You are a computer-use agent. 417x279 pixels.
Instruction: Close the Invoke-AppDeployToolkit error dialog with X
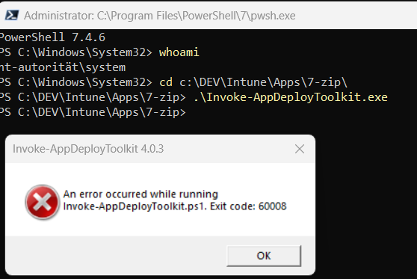click(x=300, y=149)
